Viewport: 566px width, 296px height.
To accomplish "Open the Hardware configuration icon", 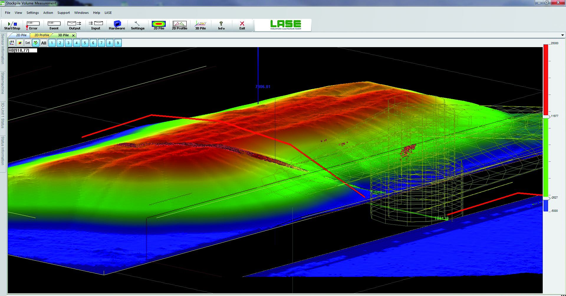I will (x=117, y=25).
